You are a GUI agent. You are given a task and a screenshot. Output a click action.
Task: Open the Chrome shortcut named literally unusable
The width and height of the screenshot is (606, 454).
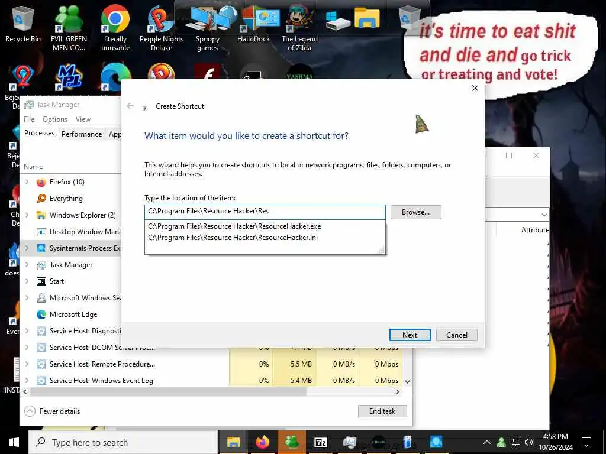click(x=115, y=28)
